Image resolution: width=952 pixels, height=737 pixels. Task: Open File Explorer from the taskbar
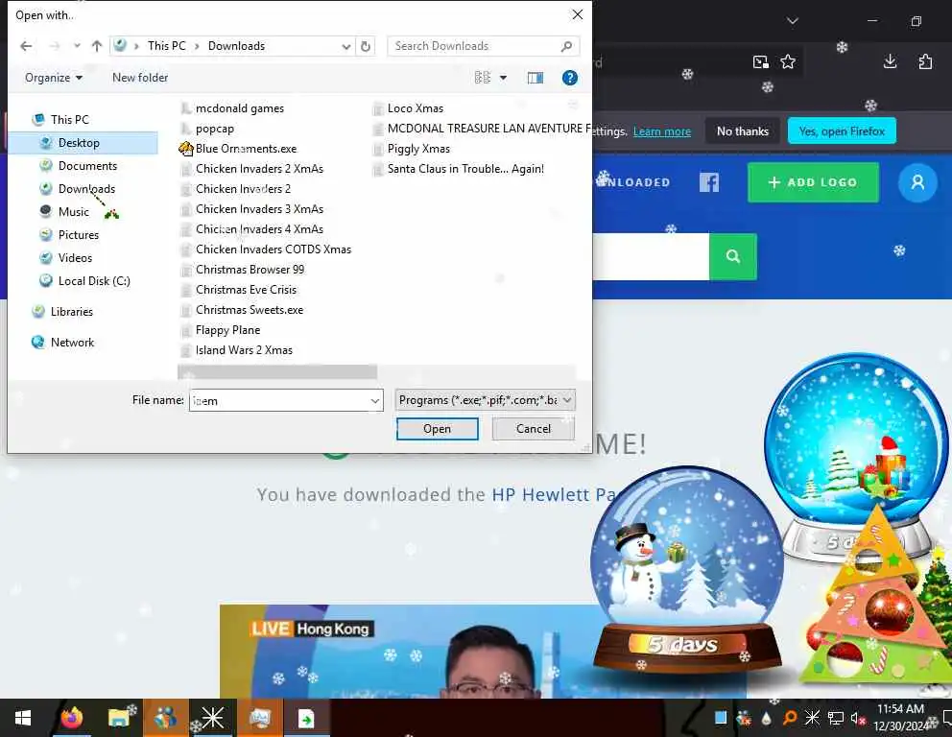(120, 719)
